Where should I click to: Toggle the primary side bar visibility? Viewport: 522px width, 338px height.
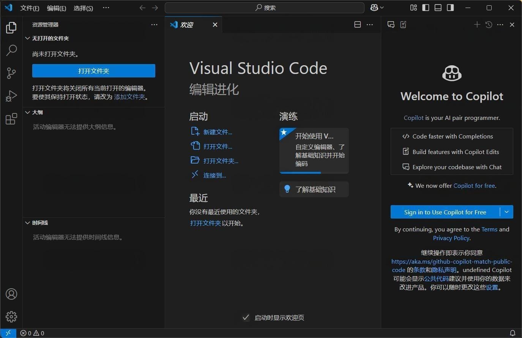[x=426, y=8]
